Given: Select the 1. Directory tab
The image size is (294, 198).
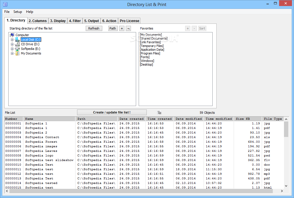Looking at the screenshot, I should point(16,20).
